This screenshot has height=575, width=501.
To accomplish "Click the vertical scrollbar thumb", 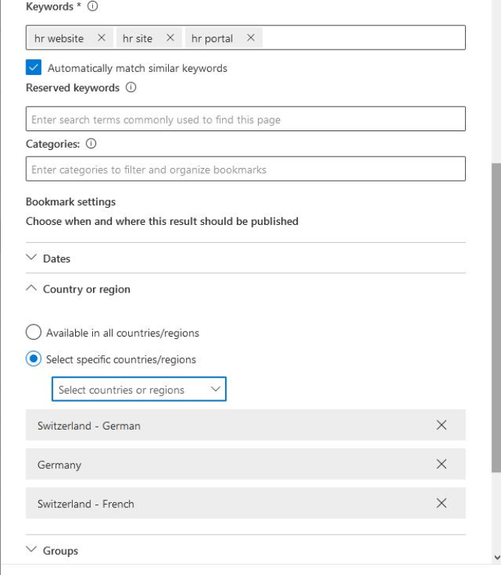I will (496, 318).
